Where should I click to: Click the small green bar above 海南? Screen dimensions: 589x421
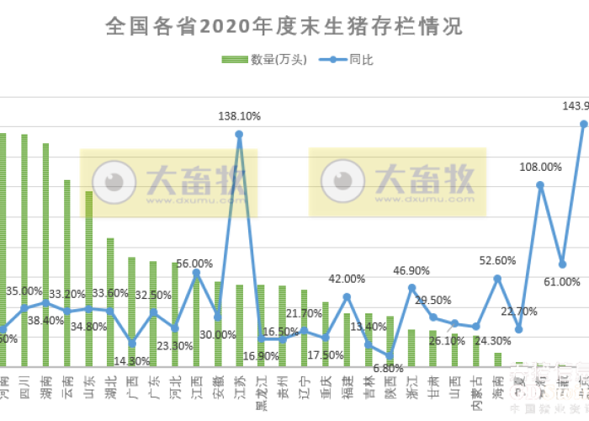pos(498,360)
